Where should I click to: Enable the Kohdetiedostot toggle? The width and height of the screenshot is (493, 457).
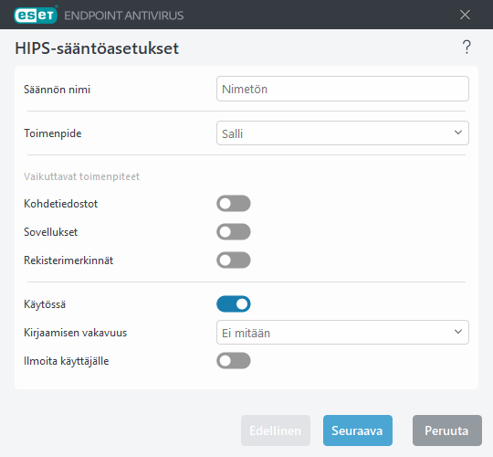click(234, 203)
